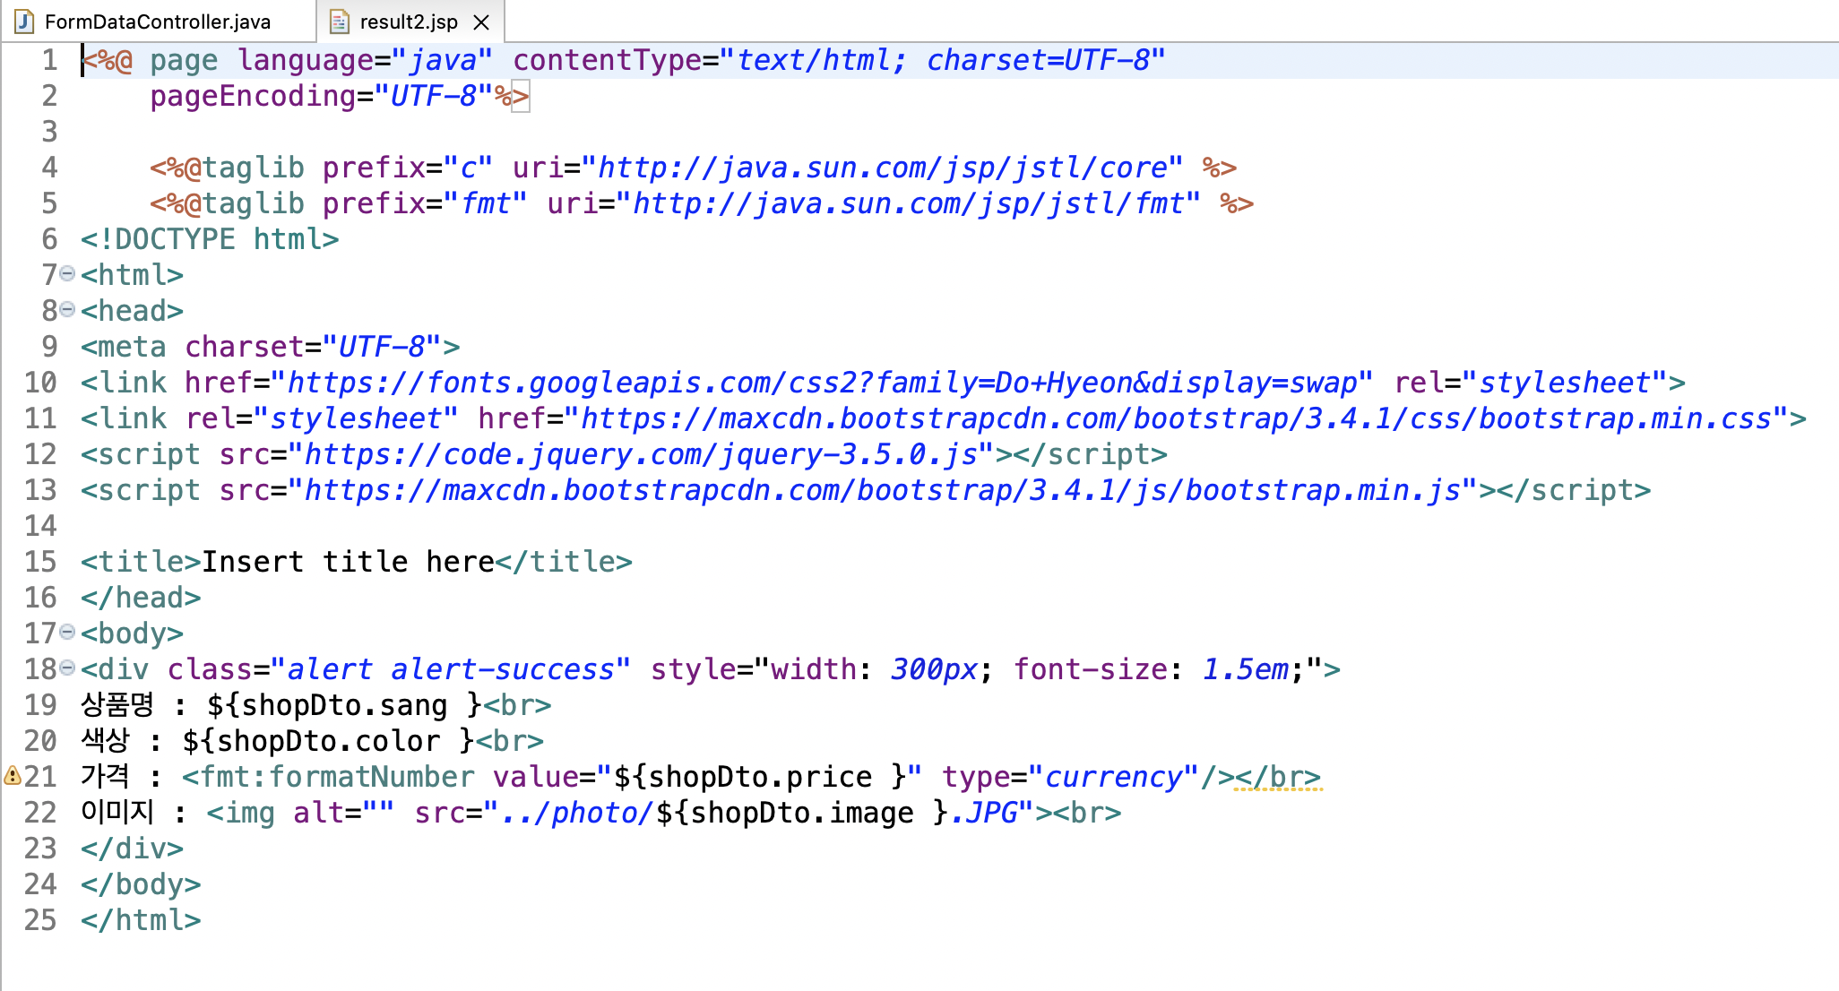The width and height of the screenshot is (1839, 991).
Task: Click on the ${shopDto.price } expression
Action: coord(760,777)
